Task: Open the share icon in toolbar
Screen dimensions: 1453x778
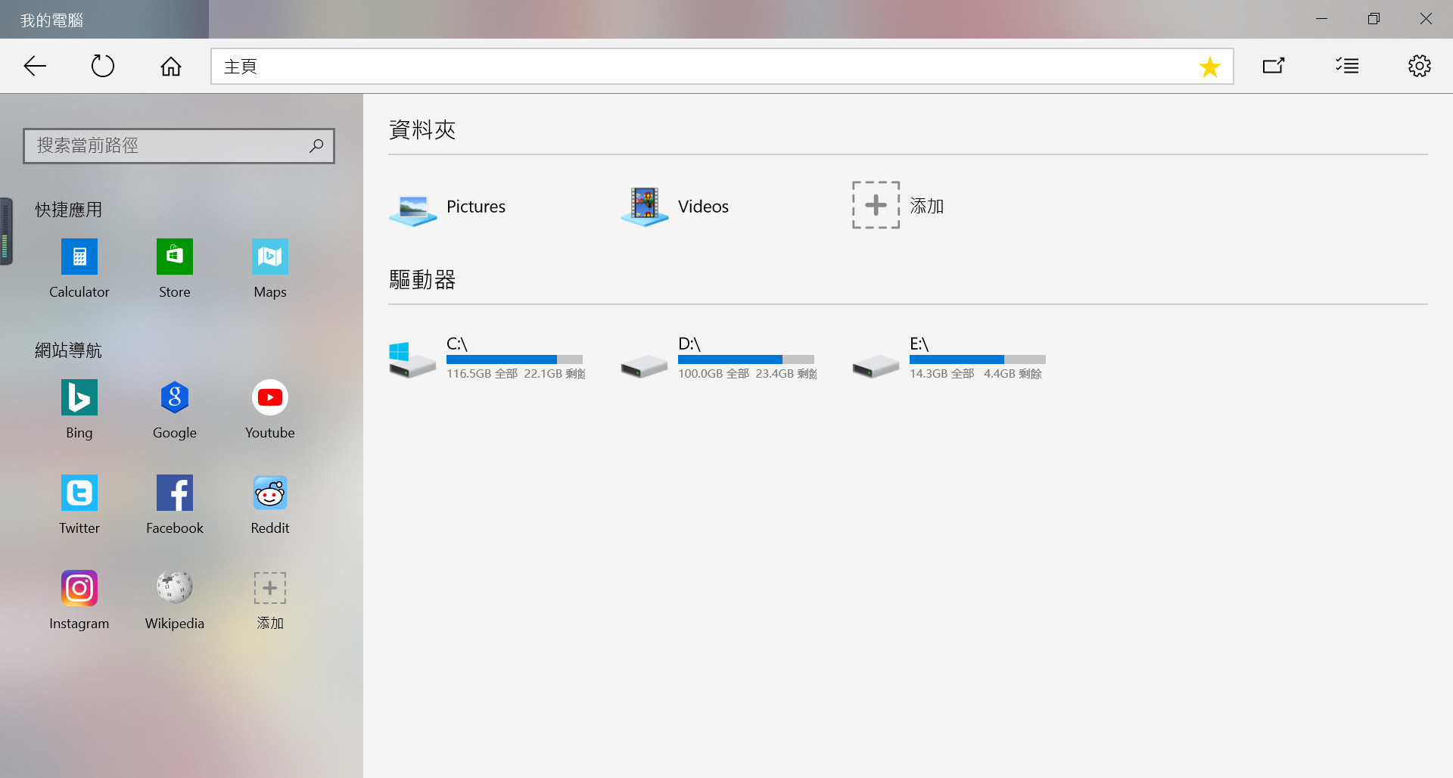Action: [x=1274, y=66]
